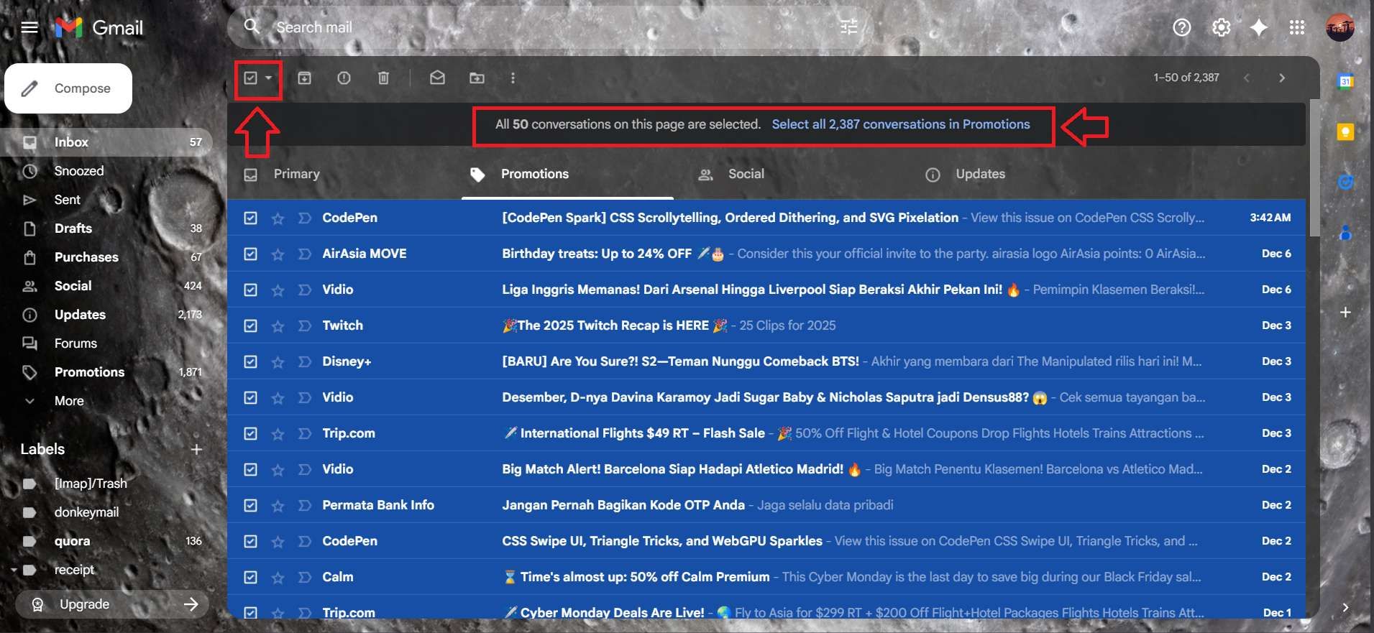Open the More options three-dot menu
The width and height of the screenshot is (1374, 633).
pyautogui.click(x=513, y=78)
